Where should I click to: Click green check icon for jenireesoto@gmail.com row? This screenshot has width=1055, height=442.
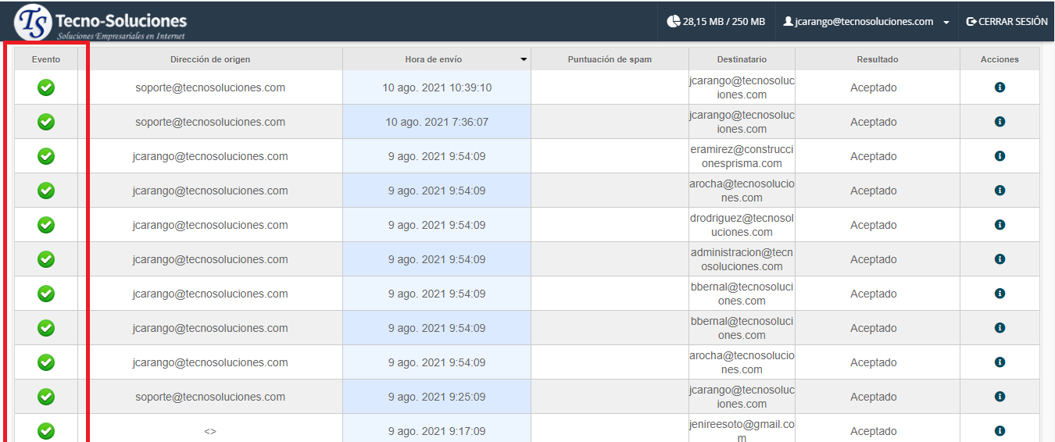click(x=46, y=430)
